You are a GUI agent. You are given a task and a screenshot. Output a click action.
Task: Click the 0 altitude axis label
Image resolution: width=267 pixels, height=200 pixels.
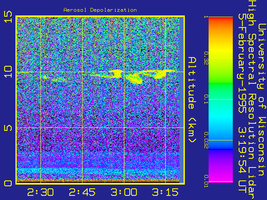(8, 183)
